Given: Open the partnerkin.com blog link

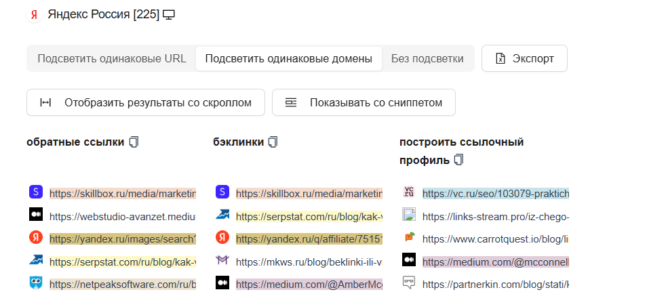Looking at the screenshot, I should [x=495, y=284].
